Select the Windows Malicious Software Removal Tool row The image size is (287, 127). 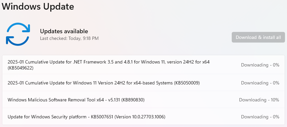click(143, 100)
